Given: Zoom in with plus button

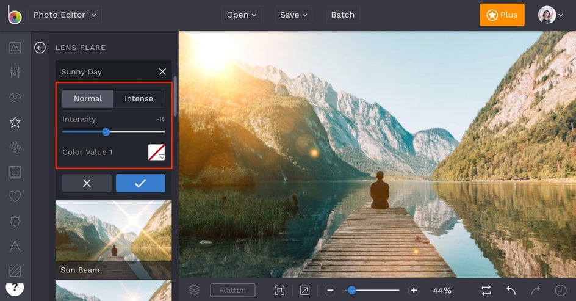Looking at the screenshot, I should (x=414, y=291).
